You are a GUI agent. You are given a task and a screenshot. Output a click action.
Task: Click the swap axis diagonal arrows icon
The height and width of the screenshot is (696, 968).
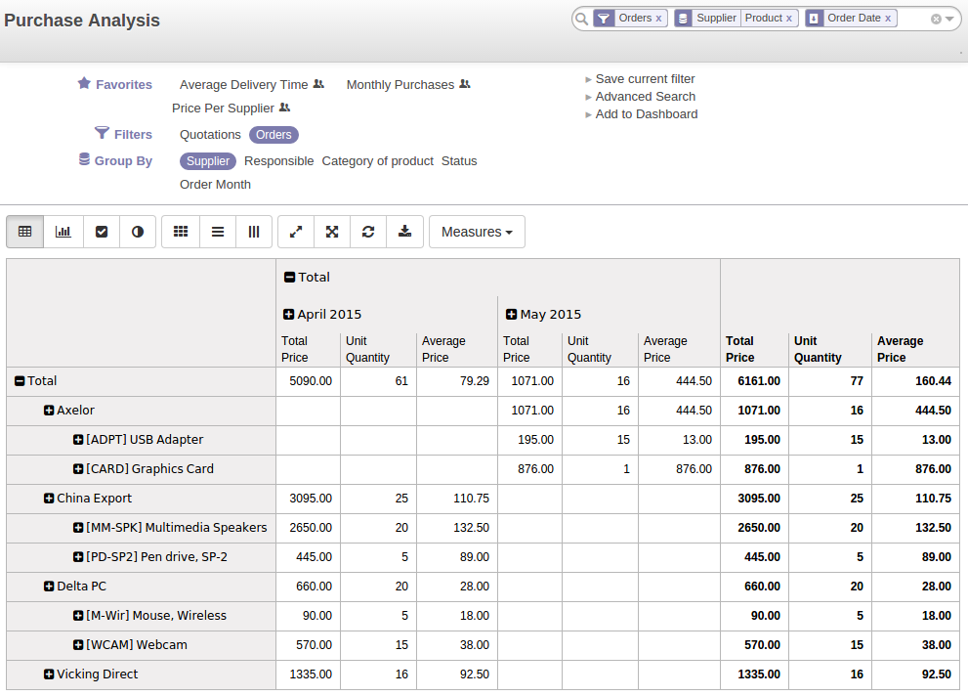[296, 232]
